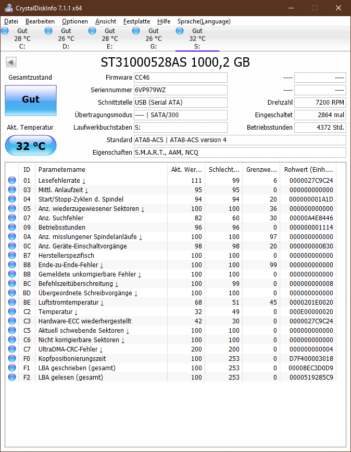Click the Eingeschaltet value 2864 mal

click(x=320, y=115)
